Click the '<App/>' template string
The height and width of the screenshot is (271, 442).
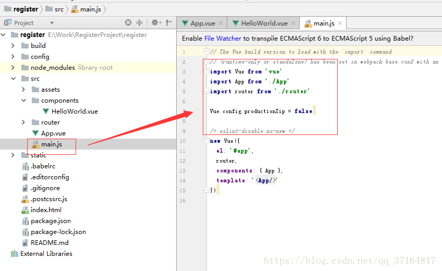pyautogui.click(x=264, y=180)
